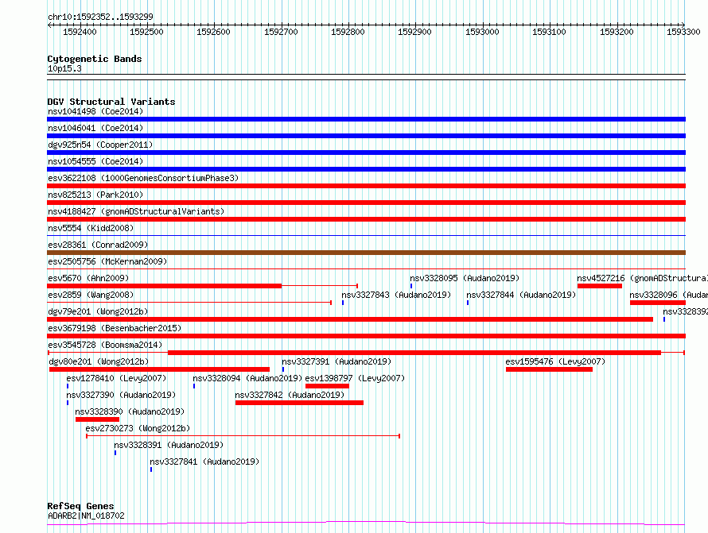This screenshot has height=533, width=708.
Task: Click ruler position 1592400
Action: (x=80, y=32)
